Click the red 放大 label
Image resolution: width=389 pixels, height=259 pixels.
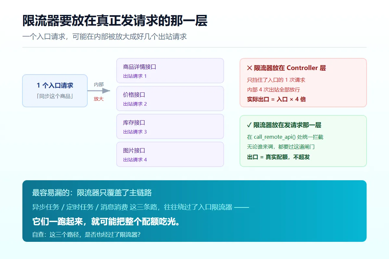coord(99,99)
